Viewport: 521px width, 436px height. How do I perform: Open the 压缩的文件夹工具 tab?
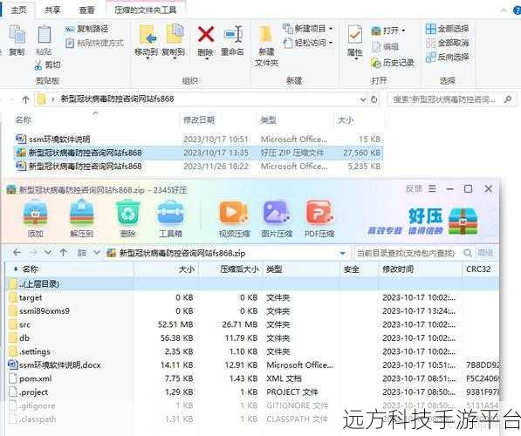(145, 10)
